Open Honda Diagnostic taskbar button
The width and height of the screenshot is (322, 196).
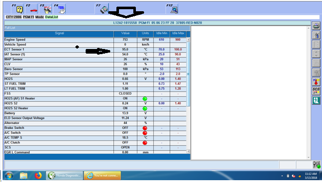point(65,176)
